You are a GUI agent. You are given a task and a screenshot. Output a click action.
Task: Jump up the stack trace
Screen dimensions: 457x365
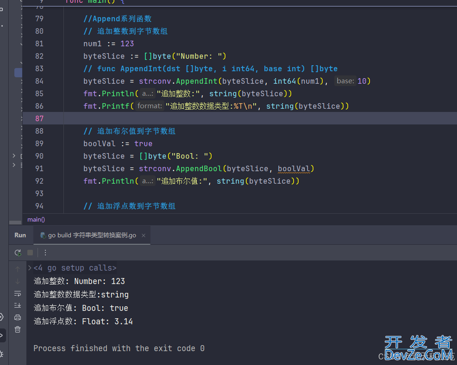tap(18, 269)
